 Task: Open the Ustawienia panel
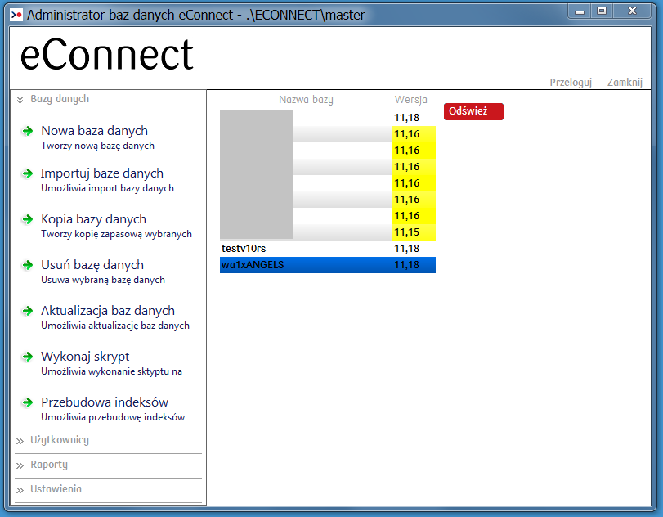[56, 489]
